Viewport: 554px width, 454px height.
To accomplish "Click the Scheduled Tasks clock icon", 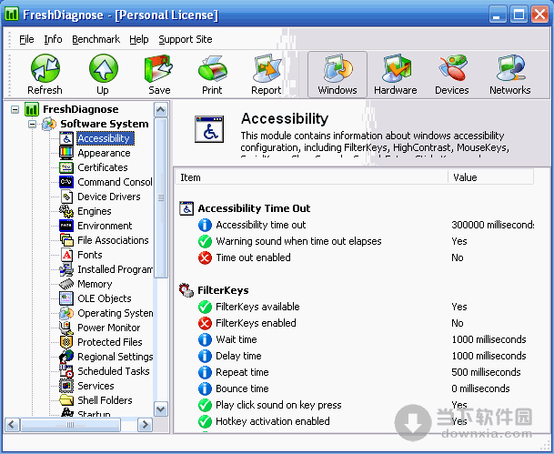I will 66,371.
